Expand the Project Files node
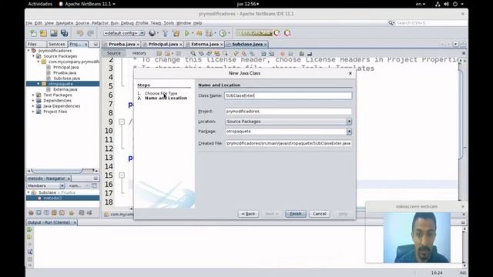This screenshot has height=277, width=493. point(33,112)
